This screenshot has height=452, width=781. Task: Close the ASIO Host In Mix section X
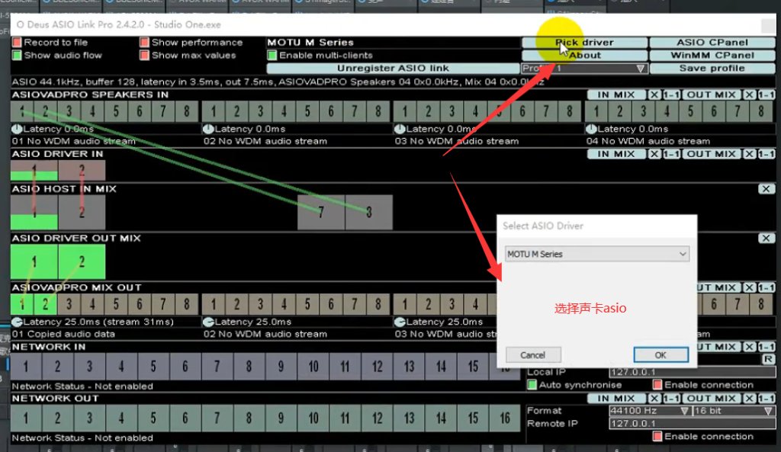click(x=767, y=189)
